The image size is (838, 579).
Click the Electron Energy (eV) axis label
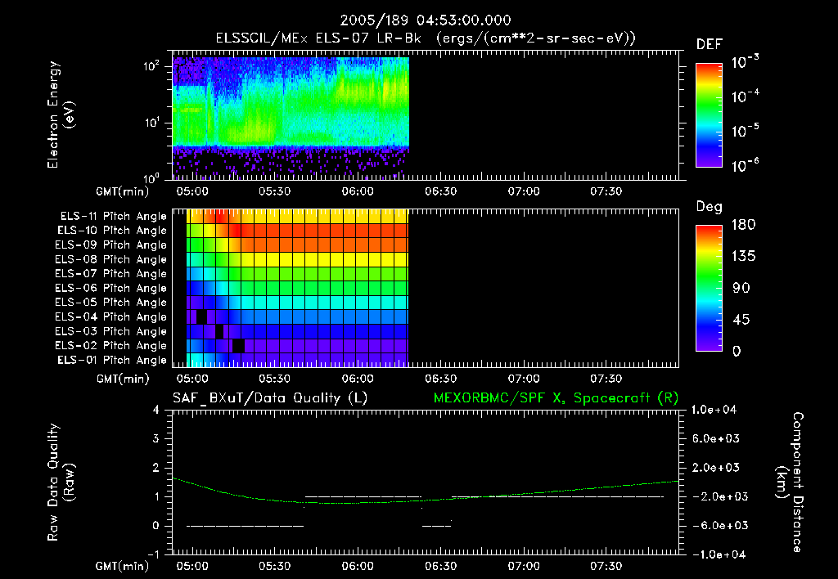coord(61,114)
